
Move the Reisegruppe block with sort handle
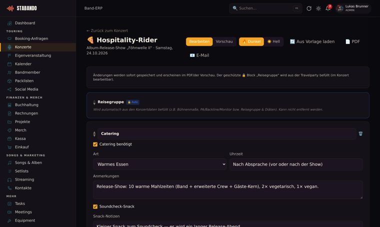(x=94, y=102)
